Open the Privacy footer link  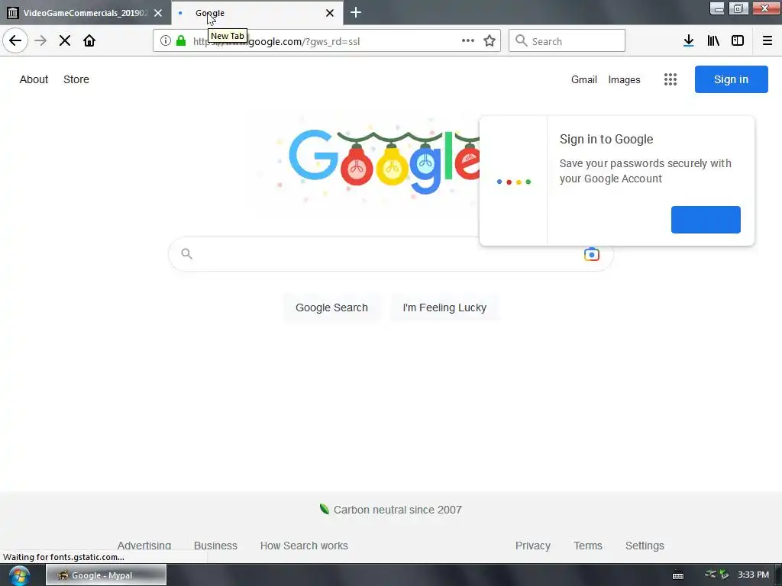[532, 545]
